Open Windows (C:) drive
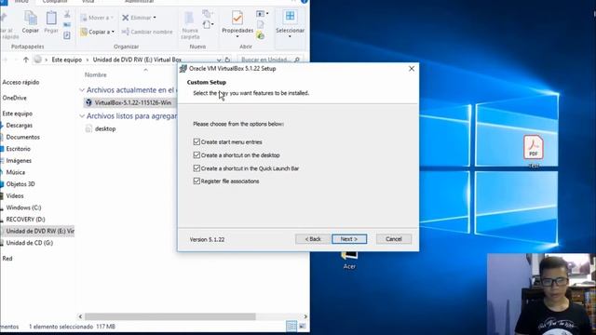The image size is (596, 335). pyautogui.click(x=23, y=208)
